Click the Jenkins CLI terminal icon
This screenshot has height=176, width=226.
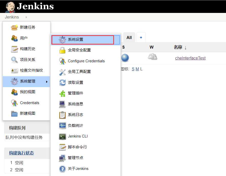coord(62,136)
